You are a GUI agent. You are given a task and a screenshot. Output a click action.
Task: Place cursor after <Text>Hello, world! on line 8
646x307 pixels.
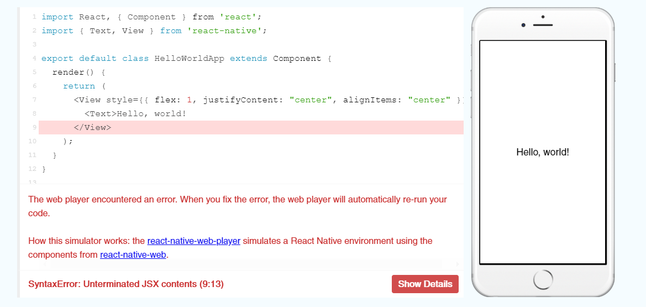click(187, 114)
